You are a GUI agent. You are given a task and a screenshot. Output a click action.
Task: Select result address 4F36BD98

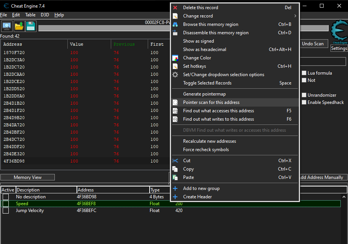click(x=14, y=161)
